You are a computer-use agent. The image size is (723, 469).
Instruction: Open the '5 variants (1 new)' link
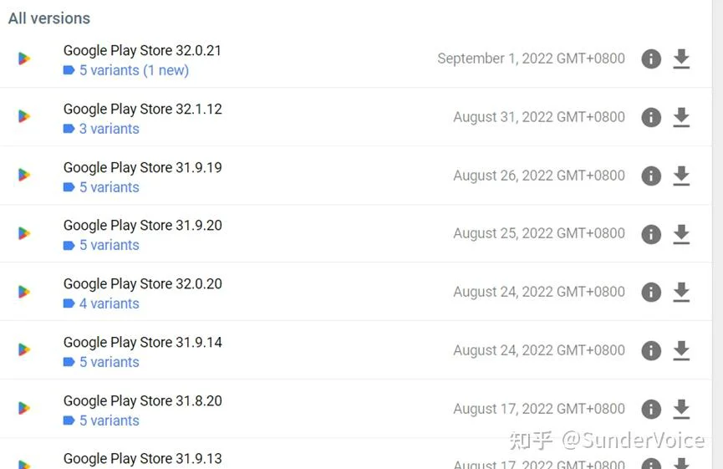[126, 70]
